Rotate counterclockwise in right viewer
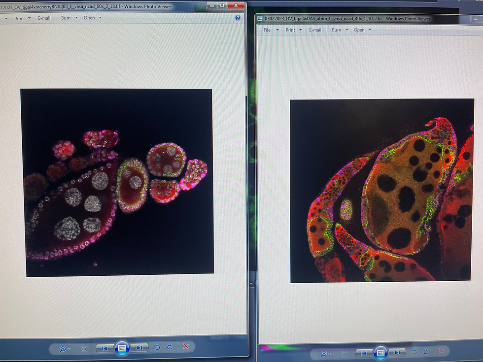Image resolution: width=483 pixels, height=362 pixels. click(414, 352)
